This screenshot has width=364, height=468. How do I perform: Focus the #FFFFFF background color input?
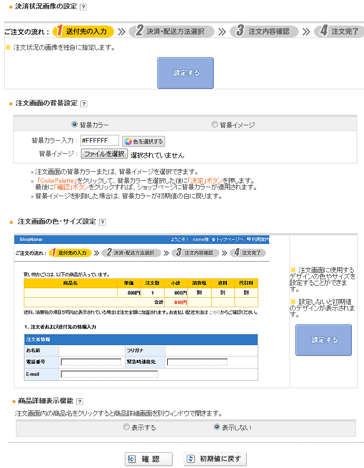point(99,141)
